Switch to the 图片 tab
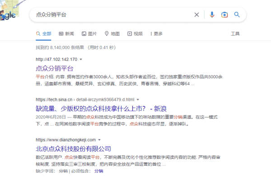This screenshot has width=271, height=180. pyautogui.click(x=89, y=34)
